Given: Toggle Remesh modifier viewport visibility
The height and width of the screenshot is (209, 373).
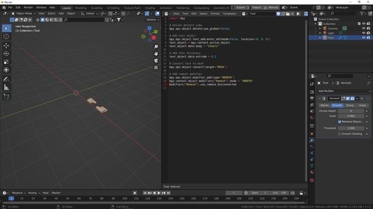Looking at the screenshot, I should tap(348, 98).
